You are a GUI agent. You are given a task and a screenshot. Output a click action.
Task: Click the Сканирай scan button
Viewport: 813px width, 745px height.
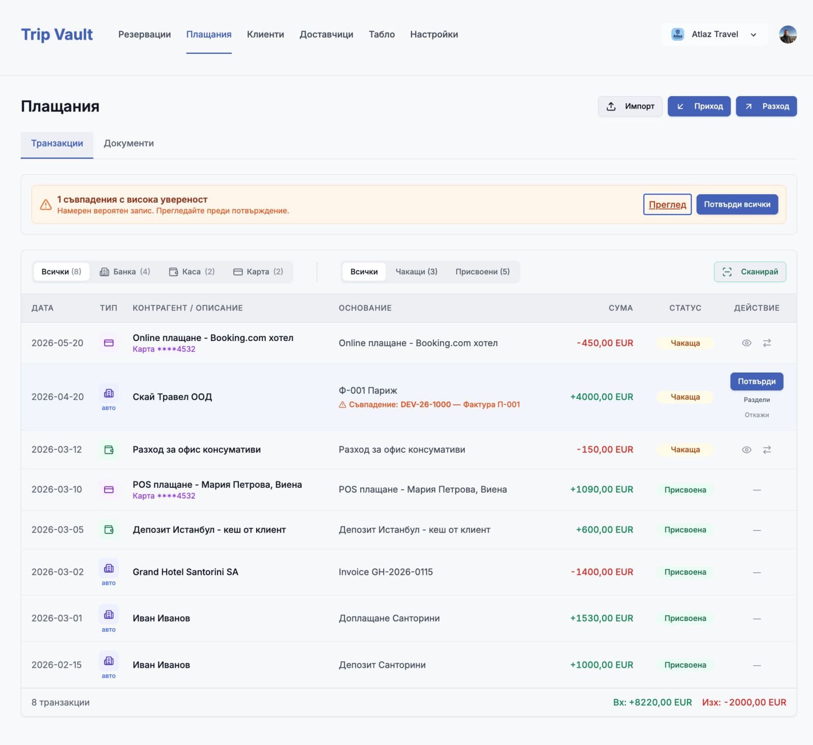pos(750,271)
